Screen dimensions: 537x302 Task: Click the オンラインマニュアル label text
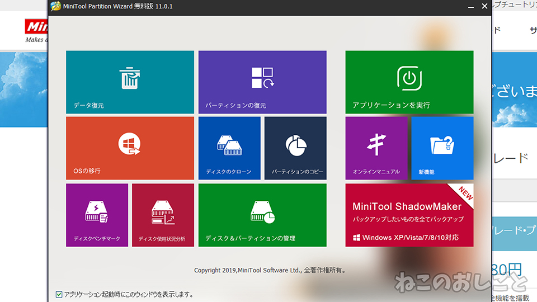coord(376,172)
